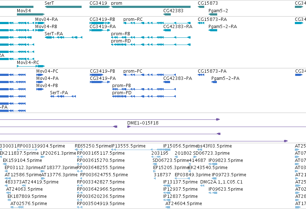Image resolution: width=306 pixels, height=209 pixels.
Task: Select the RP003620236.5prime EST label
Action: pos(101,196)
